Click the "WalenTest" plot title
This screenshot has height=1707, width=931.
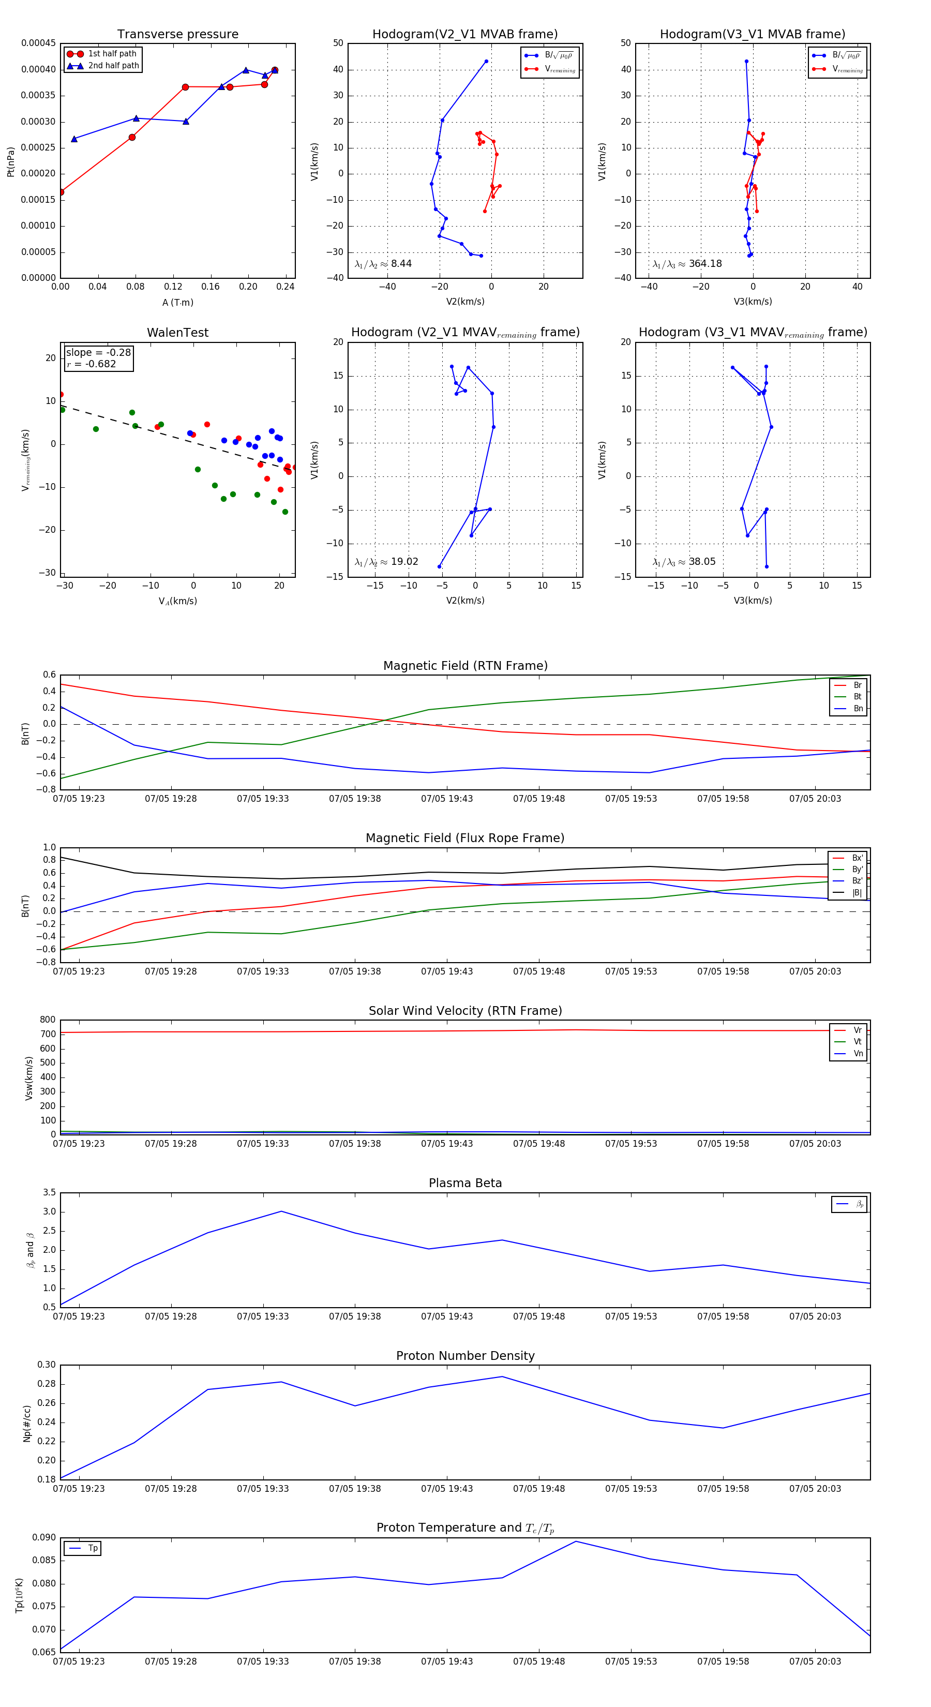point(177,333)
